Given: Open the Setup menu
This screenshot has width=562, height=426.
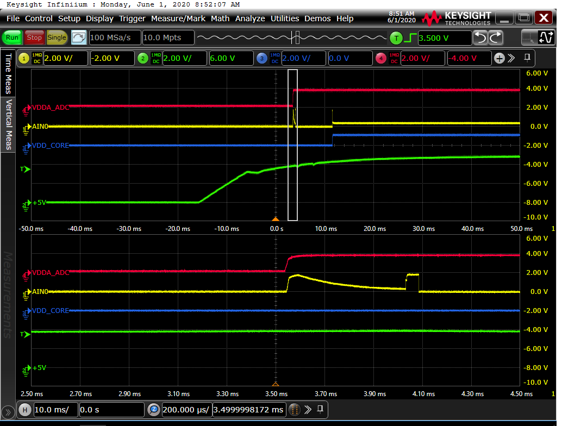Looking at the screenshot, I should click(x=69, y=18).
